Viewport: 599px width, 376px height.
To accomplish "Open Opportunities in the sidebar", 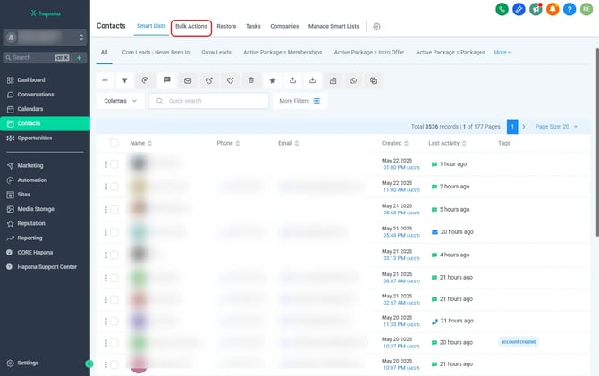I will pyautogui.click(x=36, y=138).
